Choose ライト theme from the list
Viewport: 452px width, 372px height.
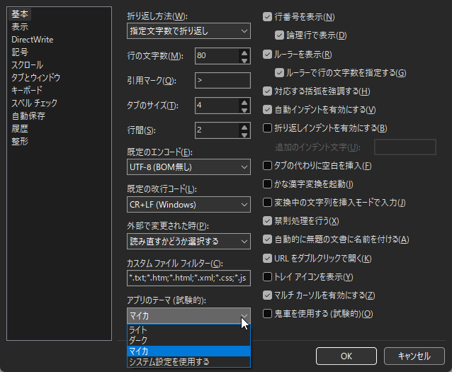[188, 330]
